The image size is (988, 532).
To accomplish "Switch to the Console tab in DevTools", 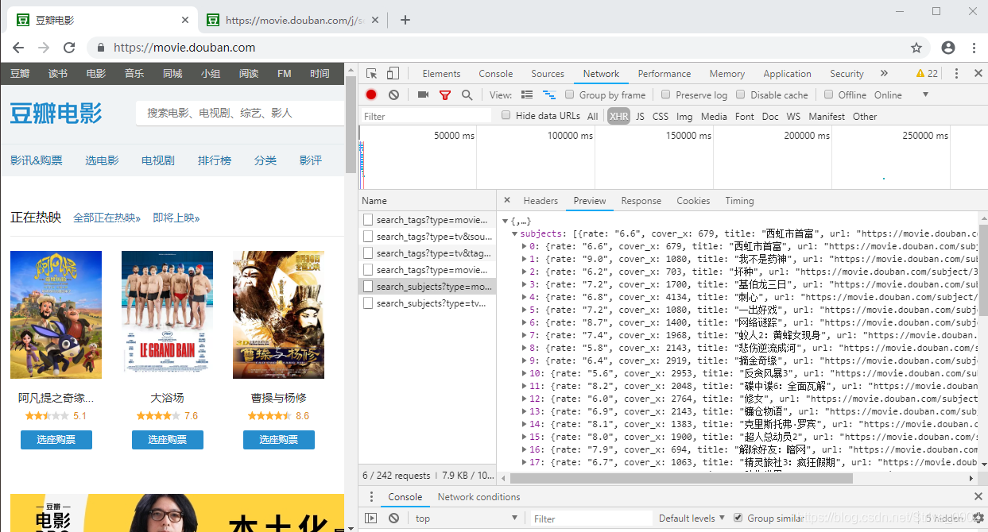I will [496, 73].
